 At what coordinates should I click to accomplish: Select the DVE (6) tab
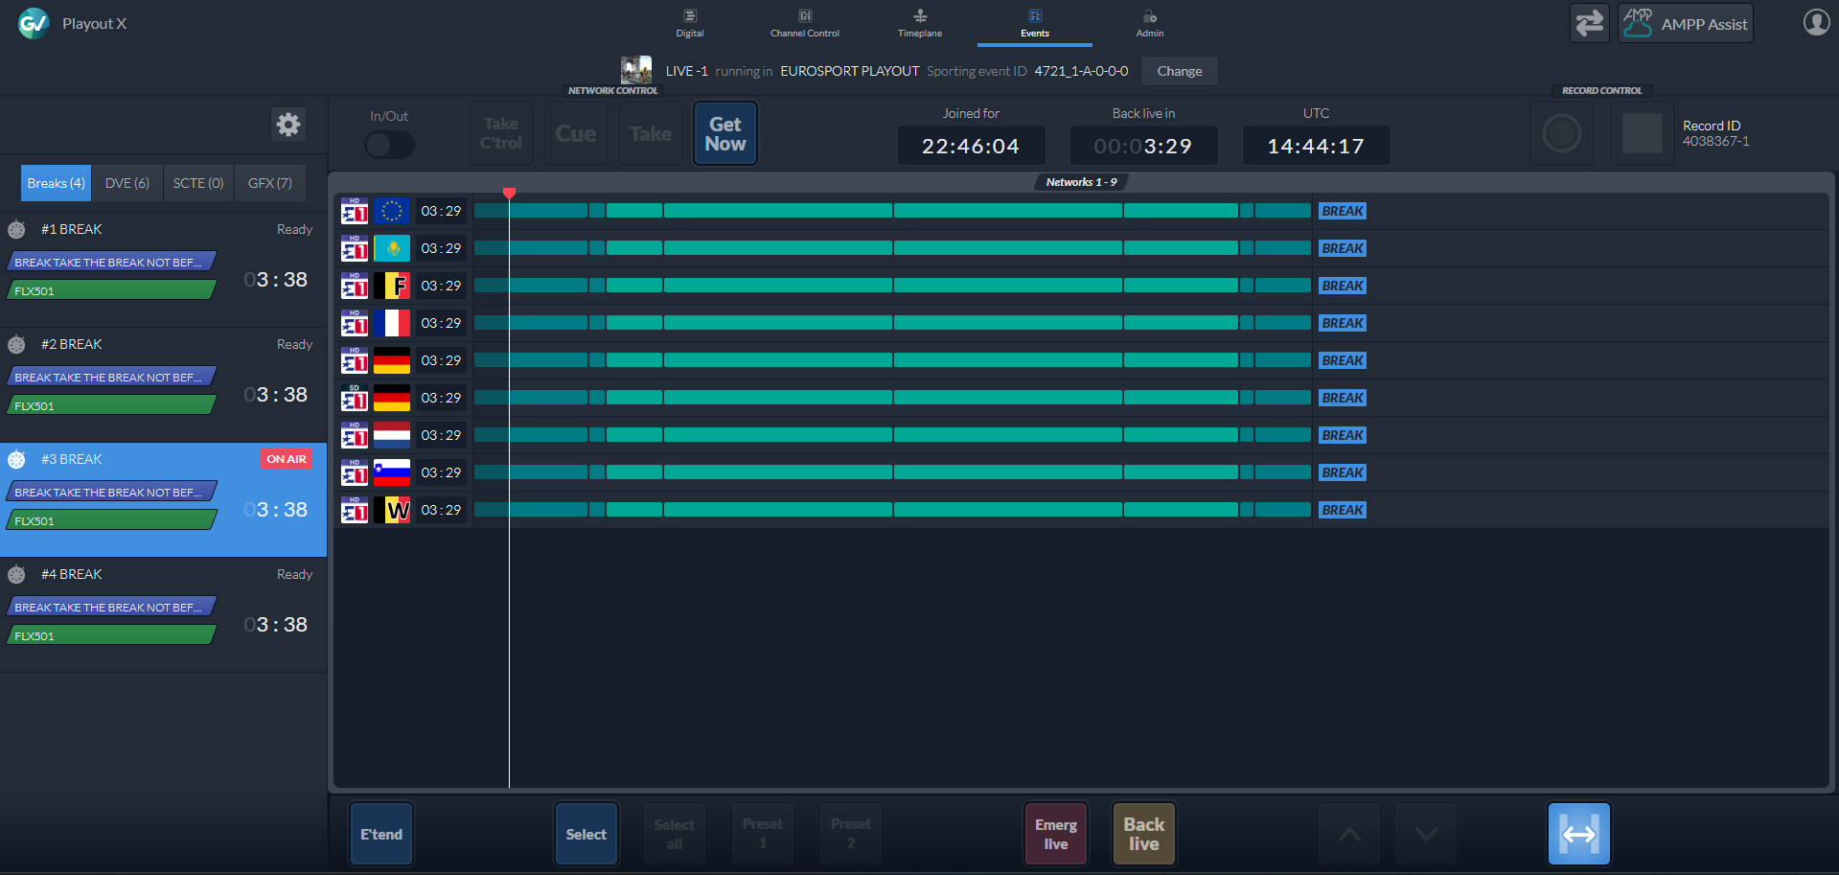click(127, 183)
